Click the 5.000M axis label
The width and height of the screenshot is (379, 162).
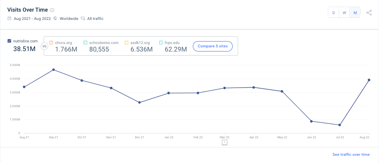[x=15, y=65]
